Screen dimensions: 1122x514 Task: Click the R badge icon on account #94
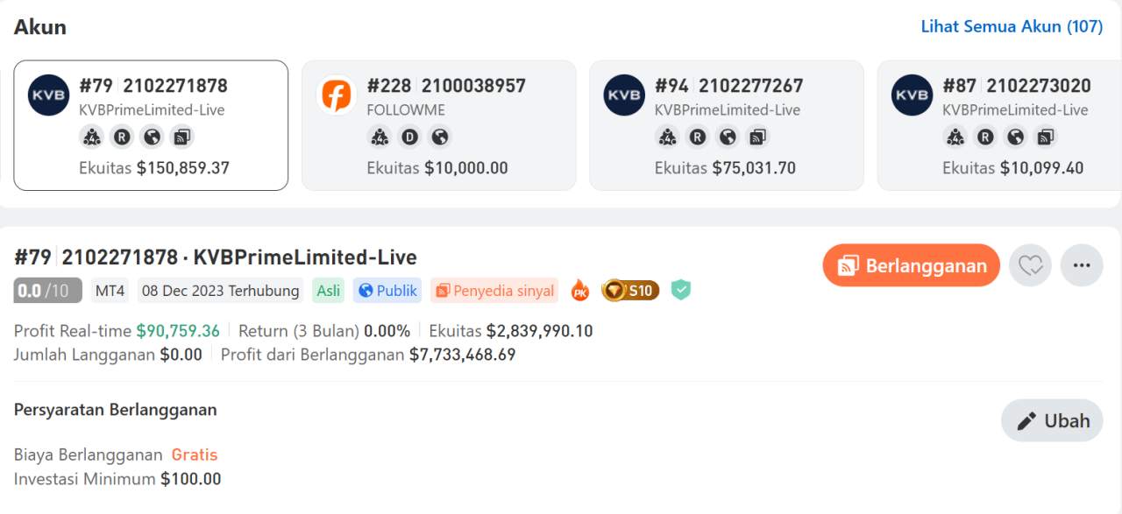[697, 137]
